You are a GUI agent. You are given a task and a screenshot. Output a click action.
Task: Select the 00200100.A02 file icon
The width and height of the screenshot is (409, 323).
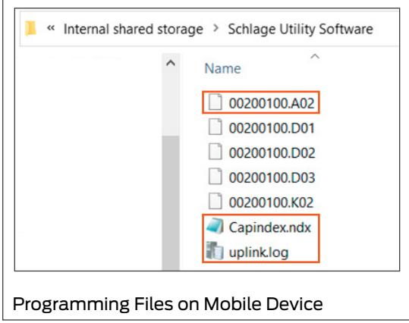coord(216,102)
